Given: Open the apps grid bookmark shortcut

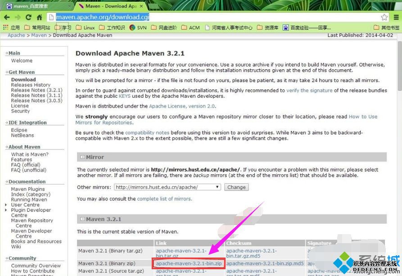Looking at the screenshot, I should tap(6, 27).
